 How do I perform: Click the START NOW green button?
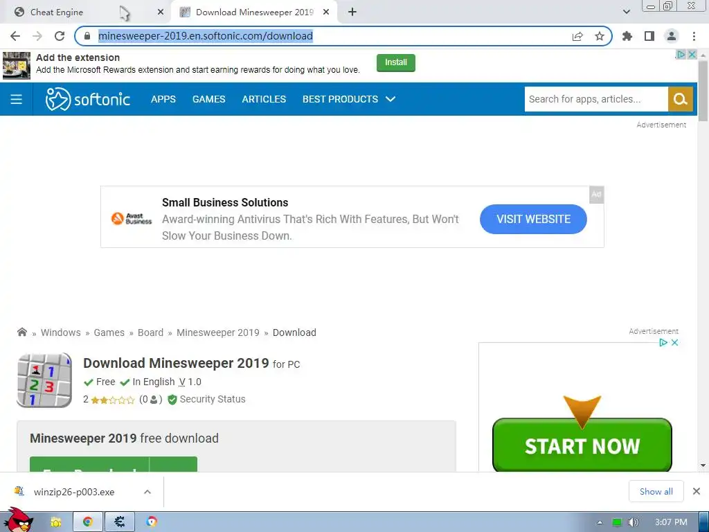pyautogui.click(x=582, y=445)
